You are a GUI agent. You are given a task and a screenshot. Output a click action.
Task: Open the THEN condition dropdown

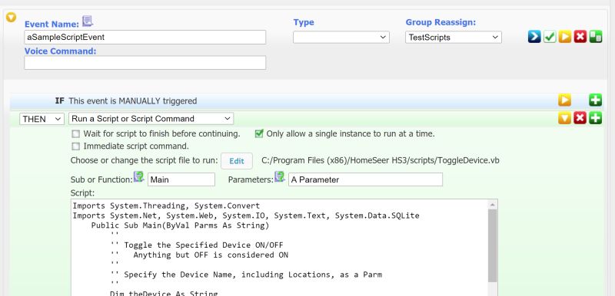42,119
